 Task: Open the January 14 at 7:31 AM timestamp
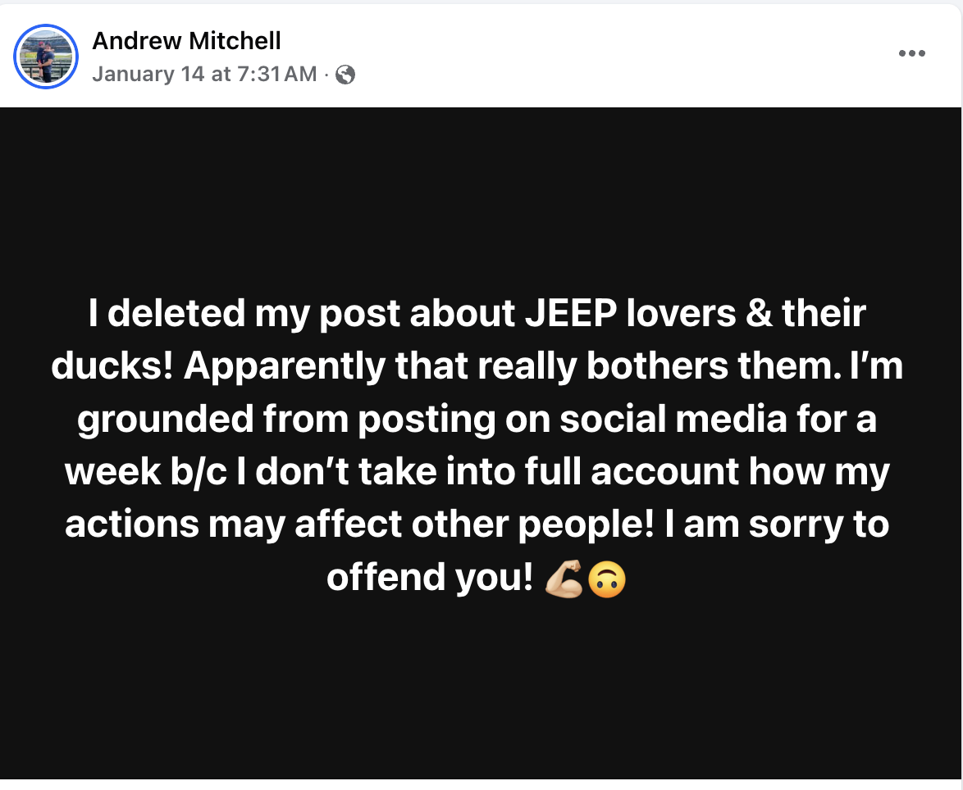(x=204, y=75)
